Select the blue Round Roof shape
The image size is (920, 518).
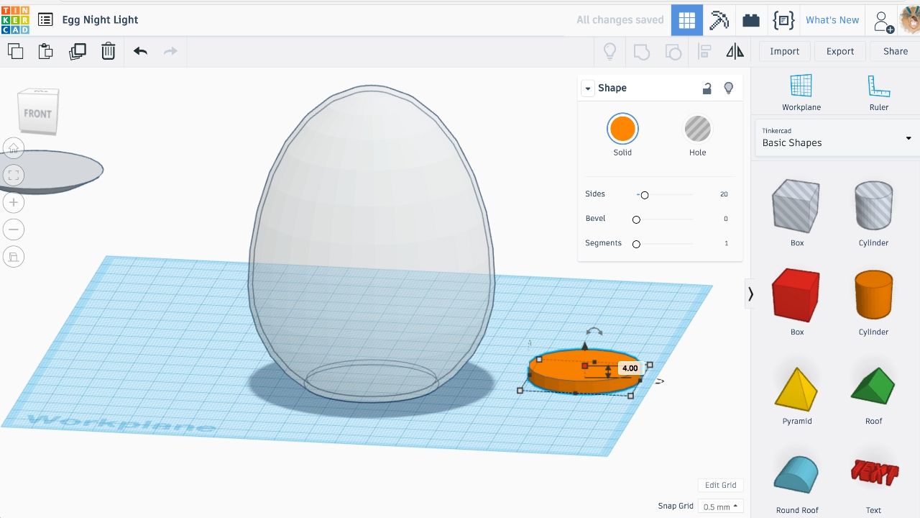[796, 474]
